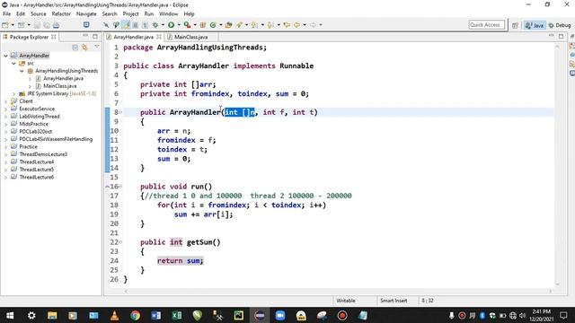
Task: Open the Windows Start menu
Action: [x=10, y=315]
